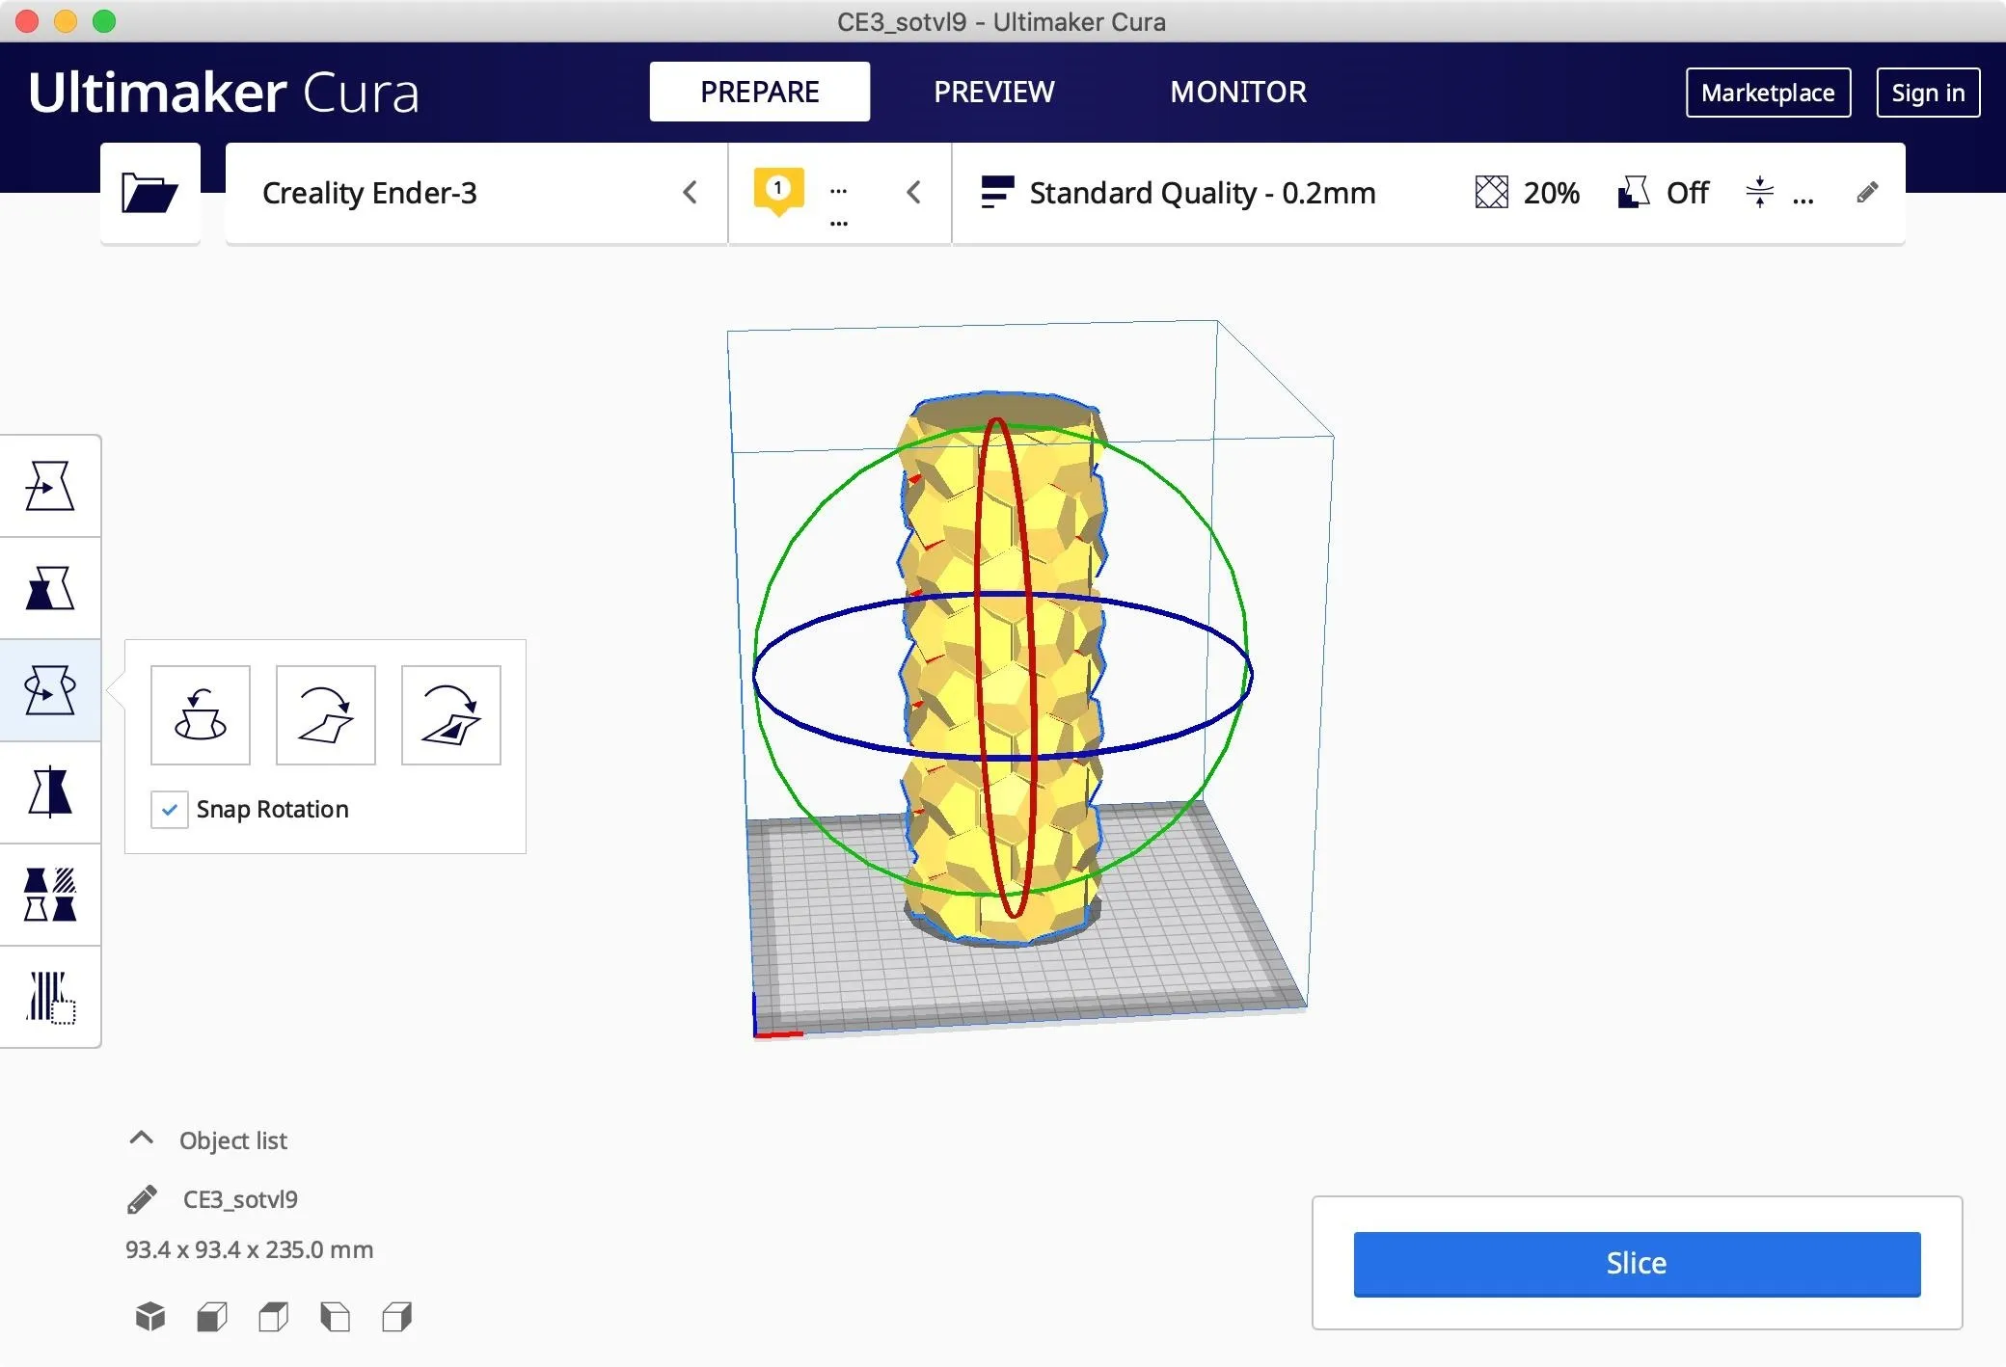Click the Lay flat icon

(x=326, y=715)
